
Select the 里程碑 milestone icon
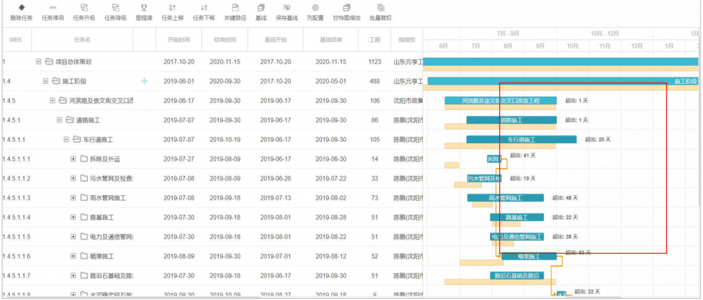pos(144,7)
